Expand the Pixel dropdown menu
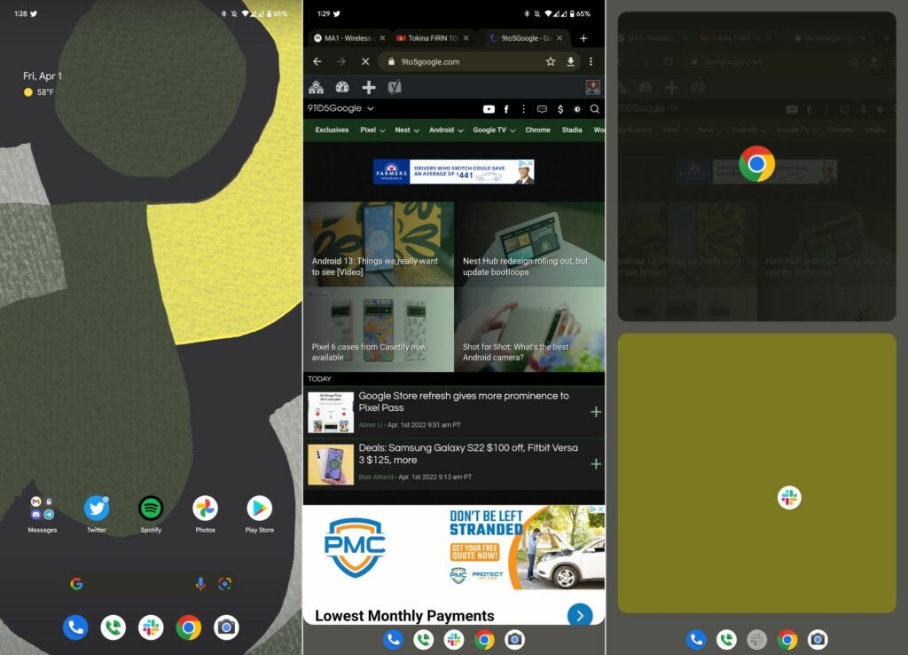The width and height of the screenshot is (908, 655). 373,130
